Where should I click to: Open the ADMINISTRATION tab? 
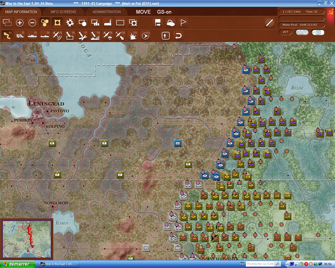tap(107, 12)
